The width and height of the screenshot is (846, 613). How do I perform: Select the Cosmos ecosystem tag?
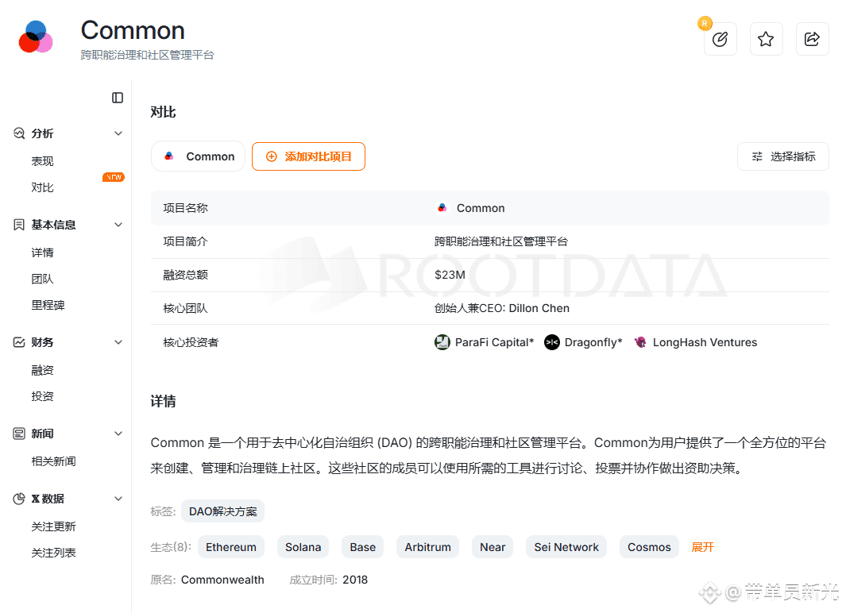pyautogui.click(x=649, y=547)
